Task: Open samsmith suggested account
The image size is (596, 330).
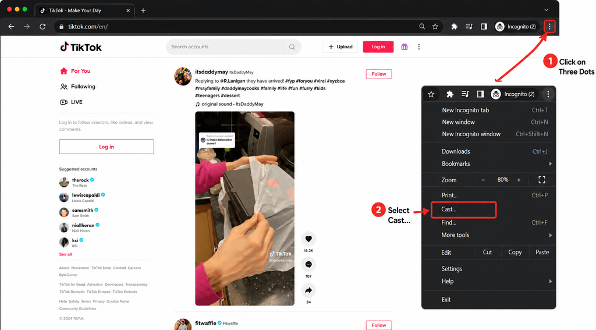Action: click(79, 212)
